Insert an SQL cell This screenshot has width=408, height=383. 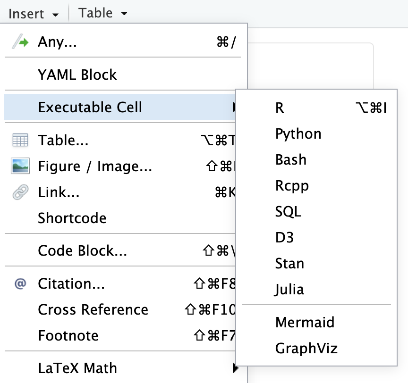tap(288, 212)
